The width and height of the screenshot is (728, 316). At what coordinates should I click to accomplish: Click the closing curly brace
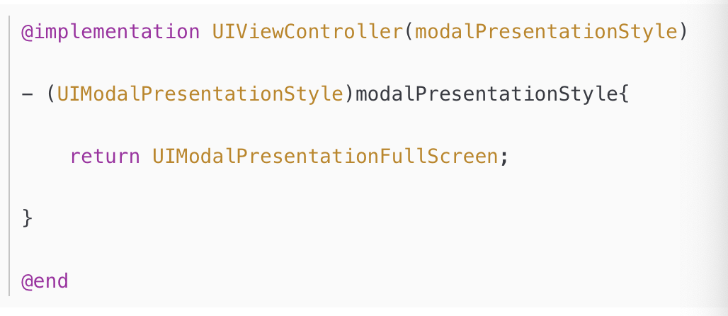[28, 218]
